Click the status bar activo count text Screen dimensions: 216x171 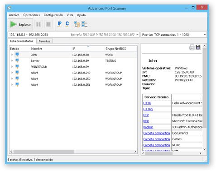[x=30, y=160]
